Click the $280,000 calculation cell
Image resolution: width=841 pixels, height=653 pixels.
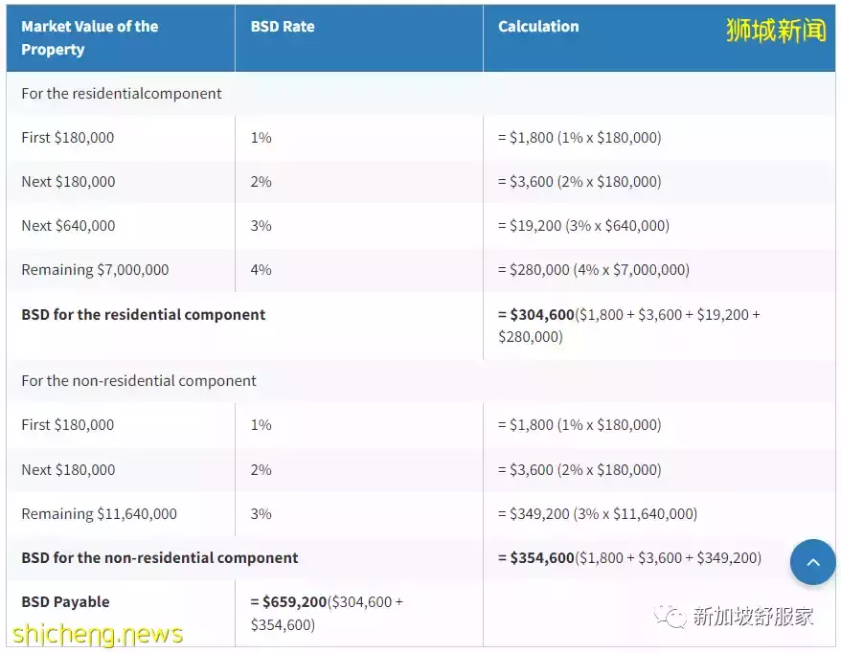(593, 270)
